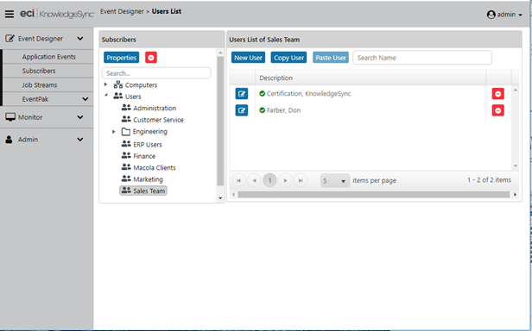This screenshot has width=532, height=331.
Task: Click the Copy User button
Action: click(288, 58)
